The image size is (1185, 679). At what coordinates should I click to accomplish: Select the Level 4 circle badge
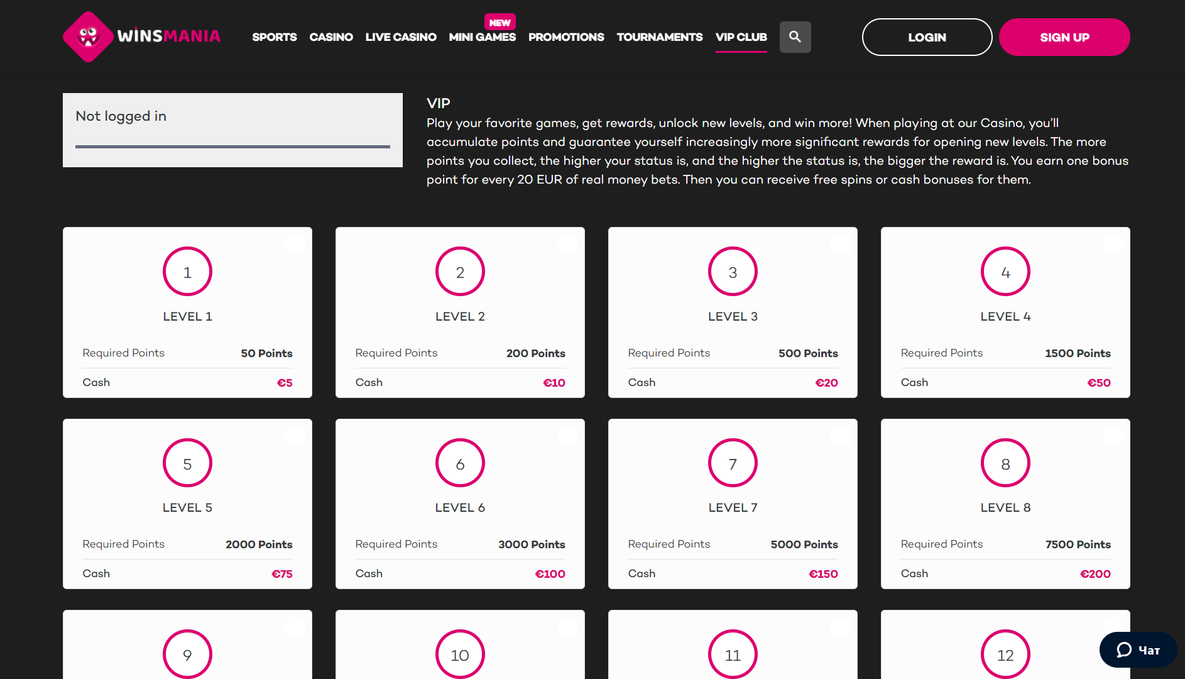(x=1005, y=272)
